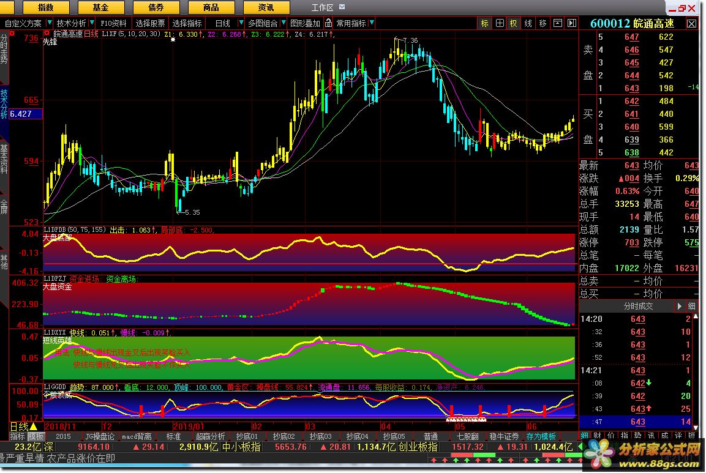
Task: Click the 图形叠加 button
Action: (306, 23)
